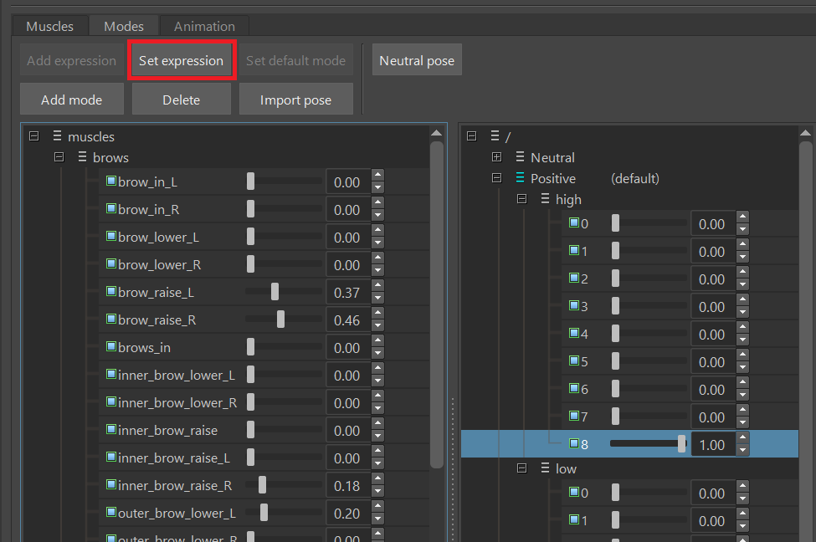
Task: Click the brow_raise_R slider handle
Action: 280,320
